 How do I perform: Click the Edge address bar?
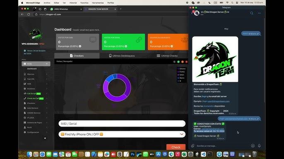pos(111,14)
